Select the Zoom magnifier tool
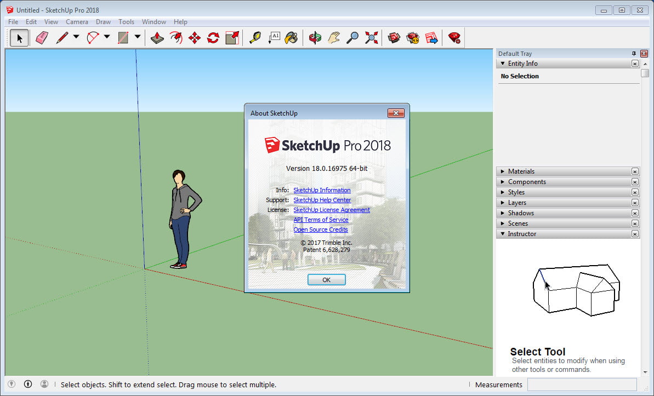 click(352, 38)
